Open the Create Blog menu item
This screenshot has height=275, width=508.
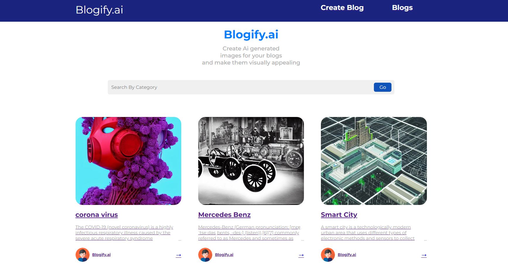point(342,8)
